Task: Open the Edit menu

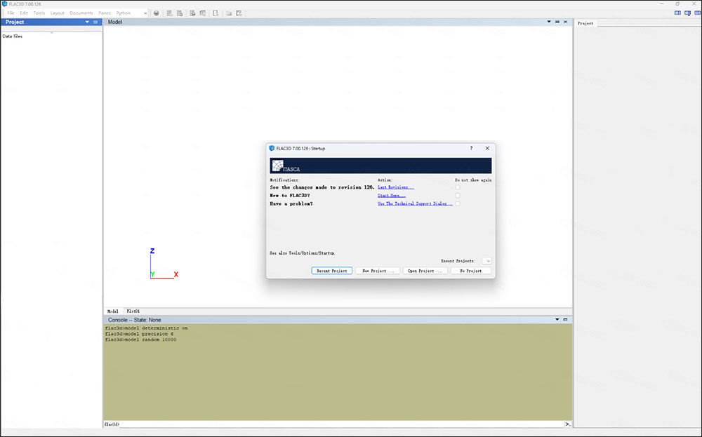Action: pyautogui.click(x=24, y=13)
